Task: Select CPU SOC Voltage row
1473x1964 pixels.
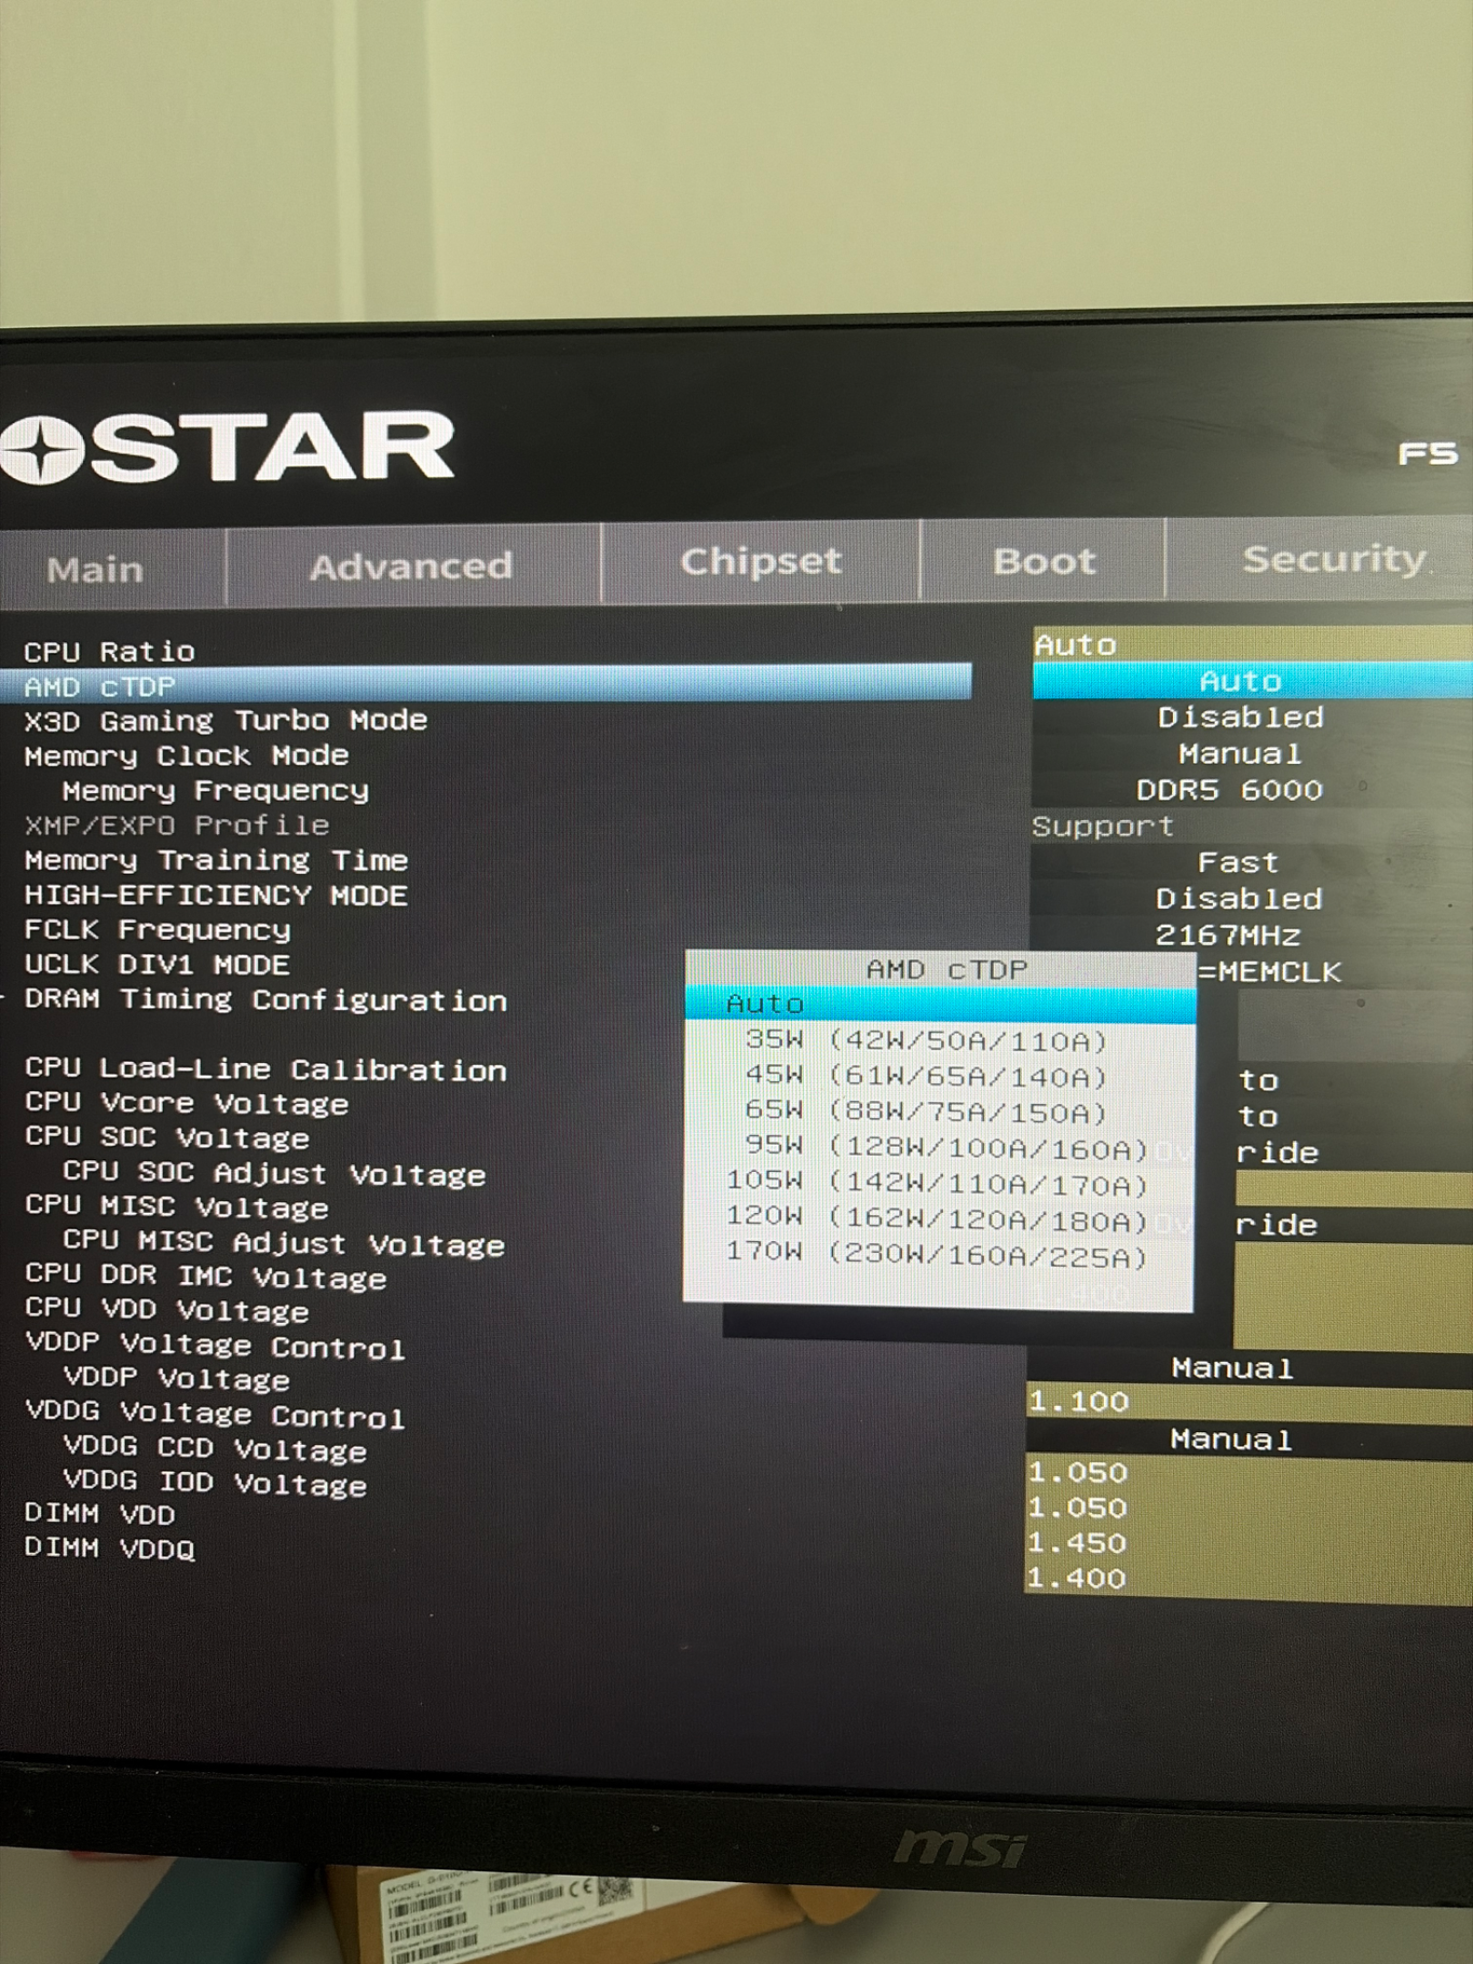Action: pos(166,1137)
